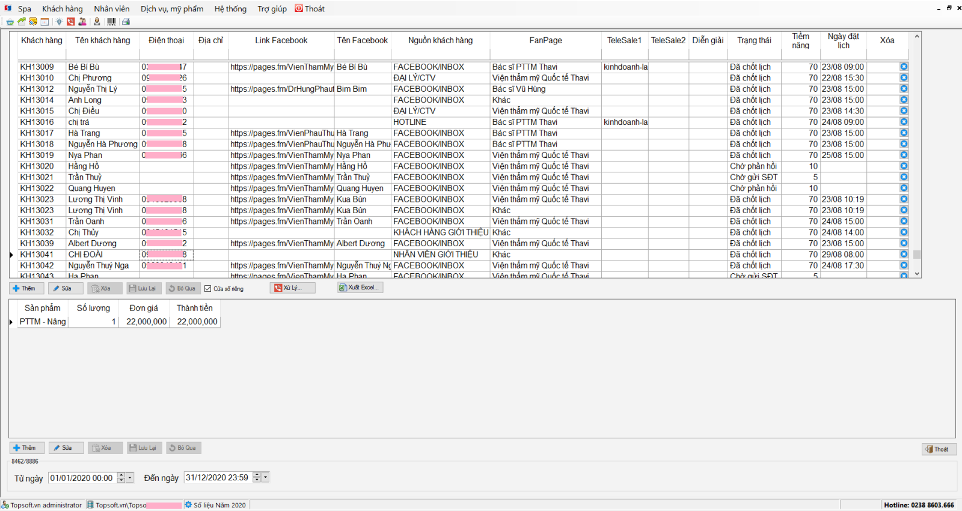Click "Số liệu Năm 2020" in status bar
The image size is (962, 511).
215,506
